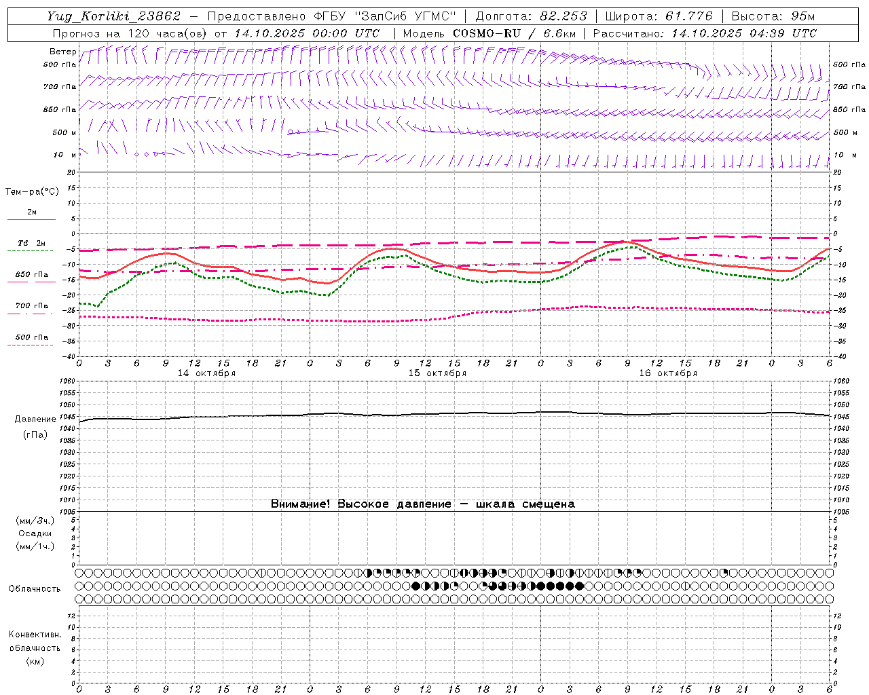Image resolution: width=869 pixels, height=695 pixels.
Task: Click the Давление (гПа) panel label
Action: (x=35, y=427)
